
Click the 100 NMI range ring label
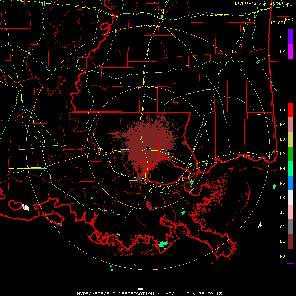point(147,26)
